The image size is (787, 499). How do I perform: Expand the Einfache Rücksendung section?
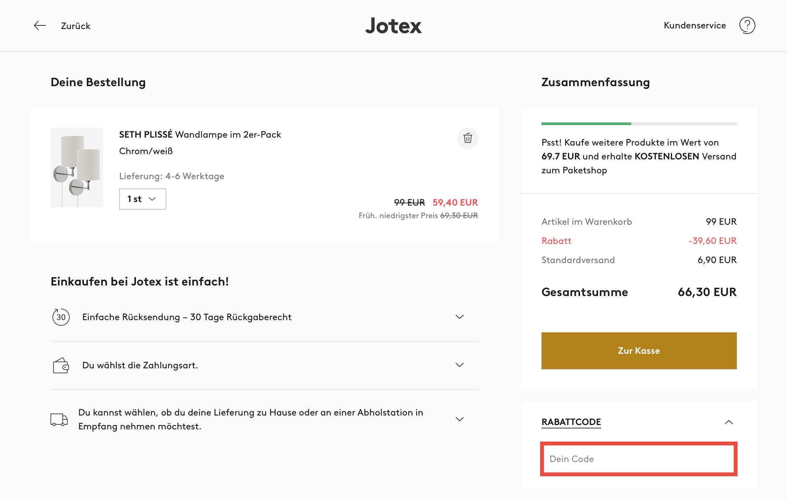pos(459,317)
